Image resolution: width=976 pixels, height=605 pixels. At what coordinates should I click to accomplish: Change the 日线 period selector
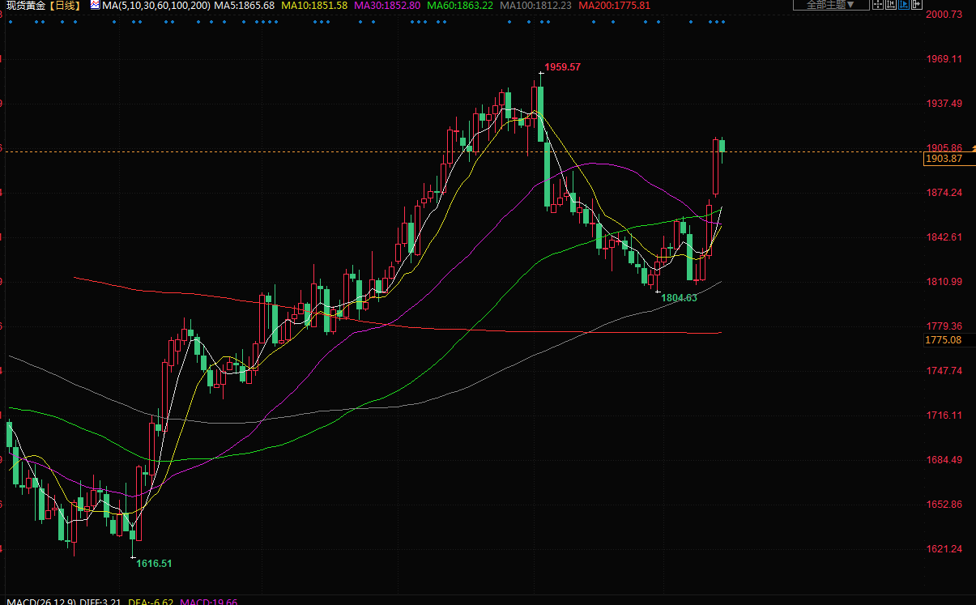click(x=66, y=5)
